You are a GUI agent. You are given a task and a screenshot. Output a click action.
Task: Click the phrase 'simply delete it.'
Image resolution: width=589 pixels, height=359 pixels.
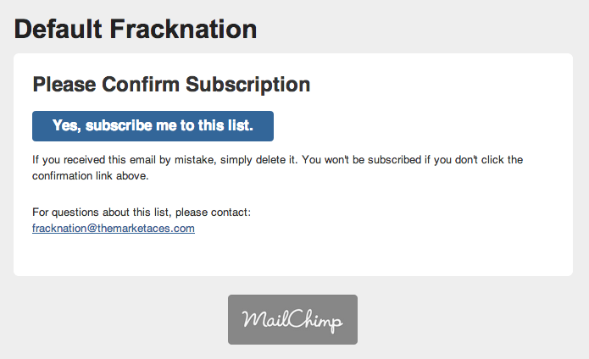point(258,160)
